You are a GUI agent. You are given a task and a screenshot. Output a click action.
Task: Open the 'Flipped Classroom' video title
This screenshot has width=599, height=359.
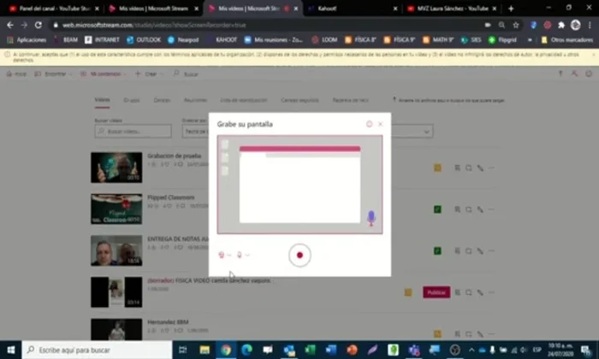point(171,197)
